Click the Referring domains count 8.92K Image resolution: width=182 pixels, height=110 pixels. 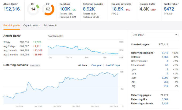click(89, 9)
